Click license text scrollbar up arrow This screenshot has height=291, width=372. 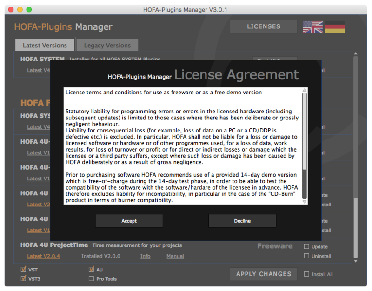tap(305, 90)
